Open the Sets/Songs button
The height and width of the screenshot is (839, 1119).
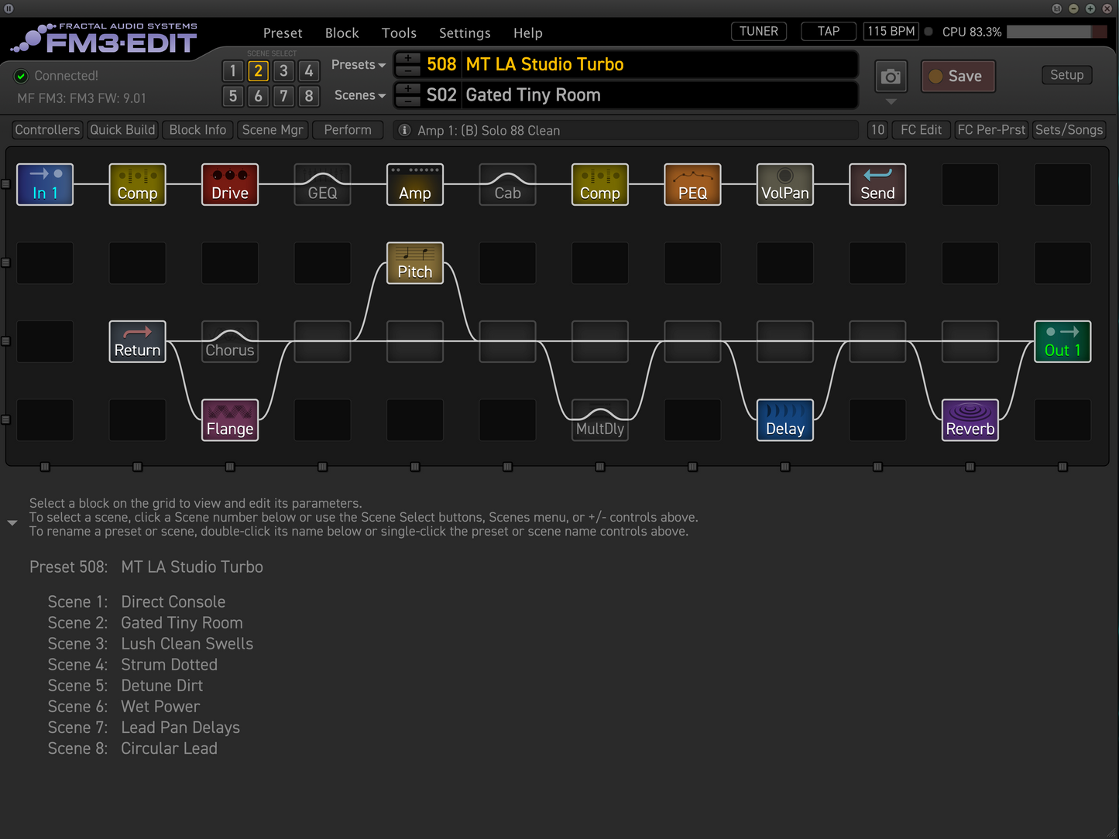click(x=1069, y=130)
